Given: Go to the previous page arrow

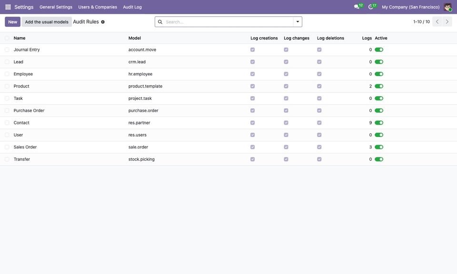Looking at the screenshot, I should (437, 21).
